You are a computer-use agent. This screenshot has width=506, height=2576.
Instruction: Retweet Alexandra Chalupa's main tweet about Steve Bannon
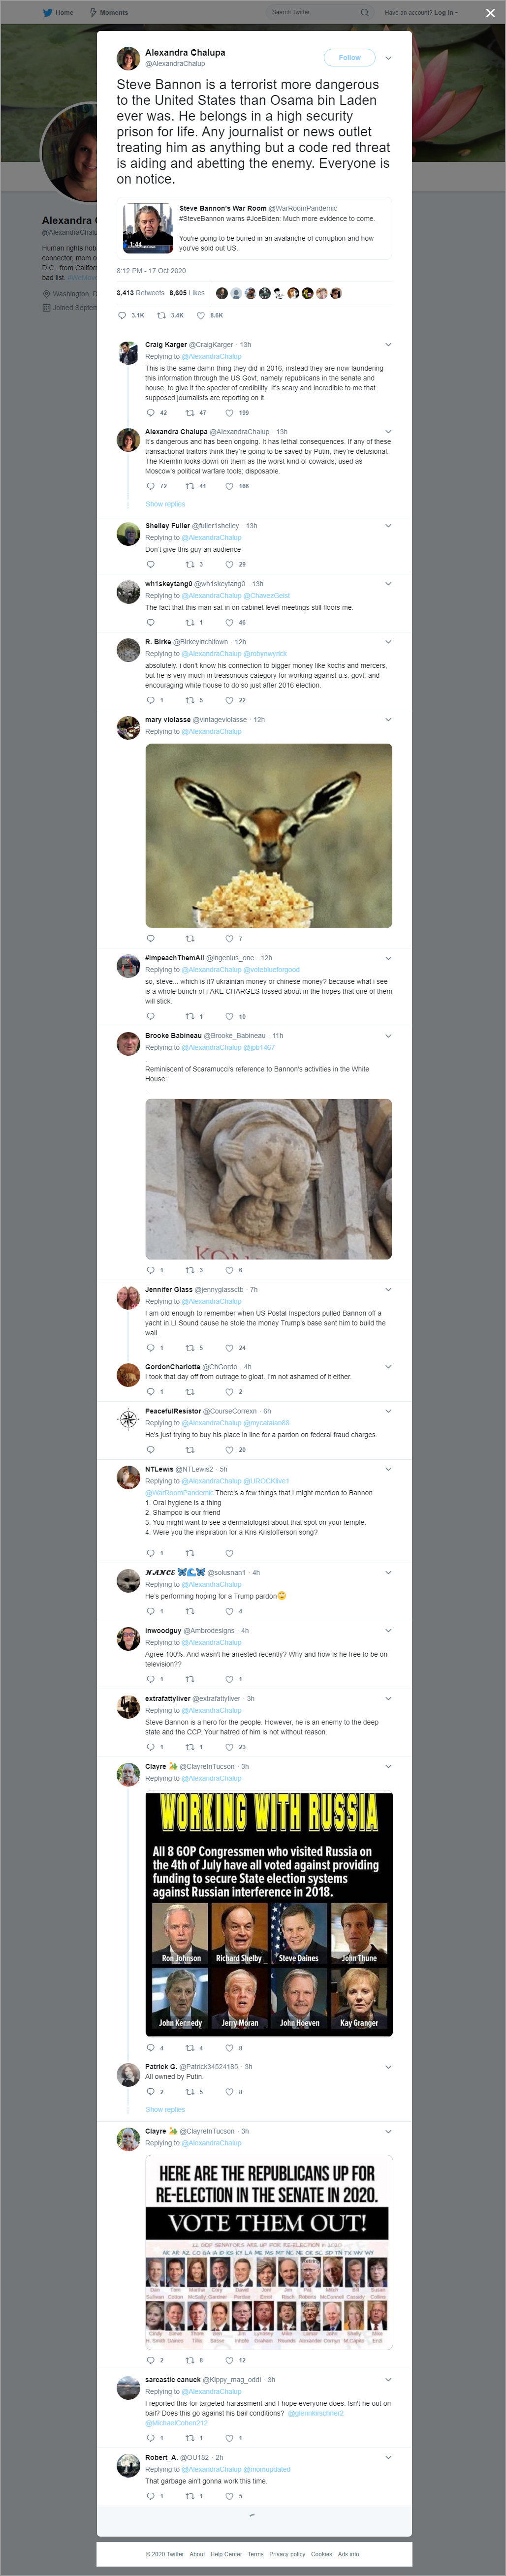coord(162,315)
